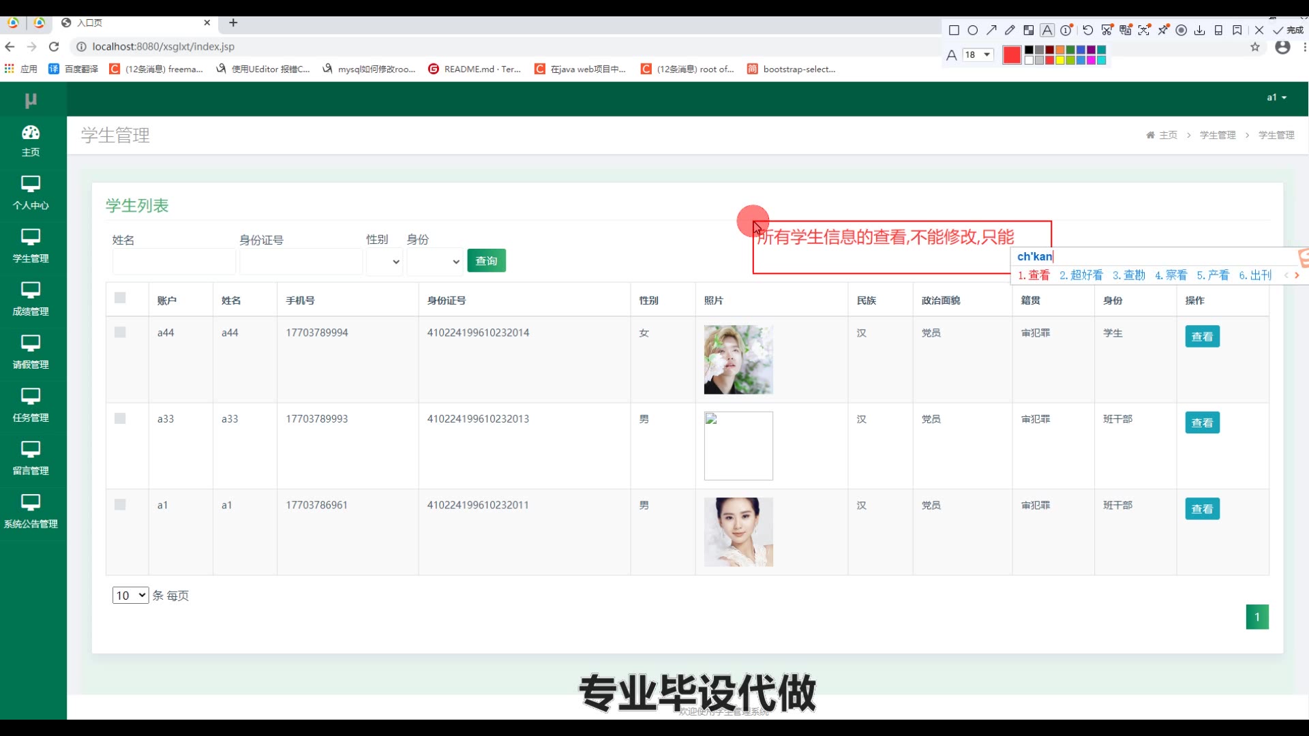This screenshot has width=1309, height=736.
Task: Select the pencil drawing tool
Action: coord(1010,30)
